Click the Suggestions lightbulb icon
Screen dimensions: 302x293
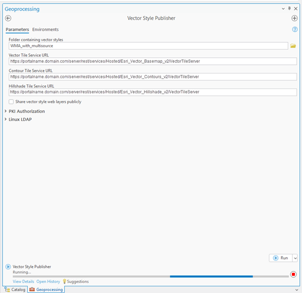64,281
